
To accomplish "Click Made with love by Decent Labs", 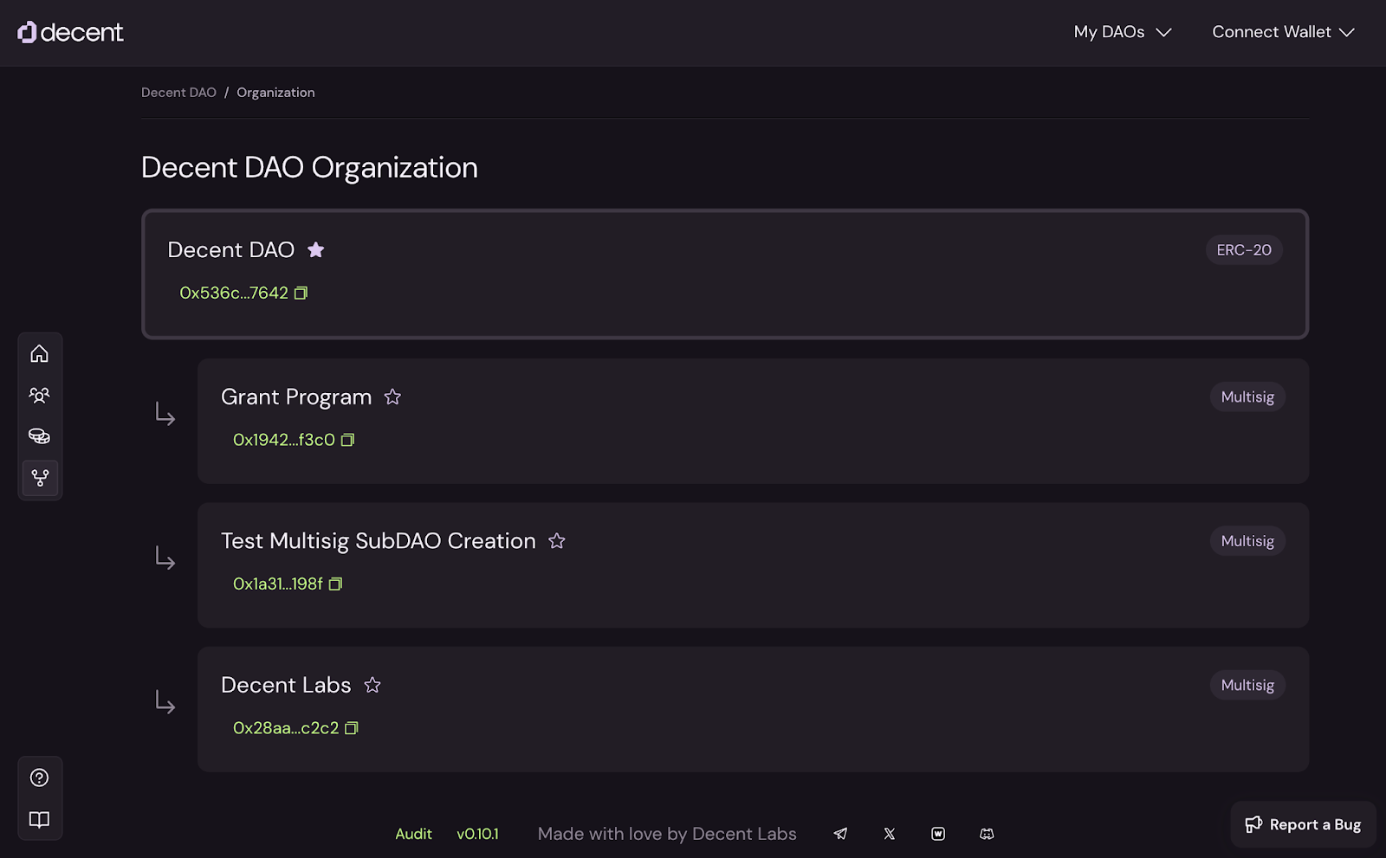I will (x=667, y=834).
